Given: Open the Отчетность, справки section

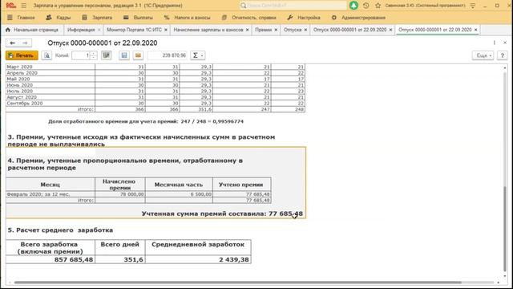Looking at the screenshot, I should [x=249, y=18].
